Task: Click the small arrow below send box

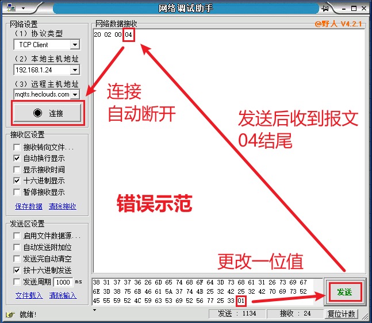Action: [94, 310]
